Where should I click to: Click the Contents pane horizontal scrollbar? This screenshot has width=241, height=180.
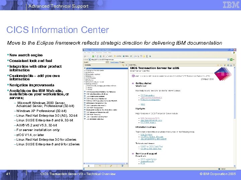(x=105, y=163)
